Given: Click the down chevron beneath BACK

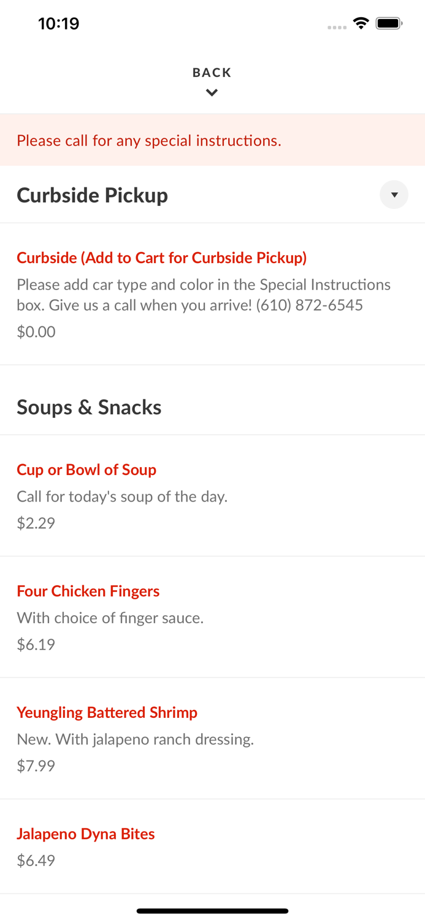Looking at the screenshot, I should (x=212, y=93).
